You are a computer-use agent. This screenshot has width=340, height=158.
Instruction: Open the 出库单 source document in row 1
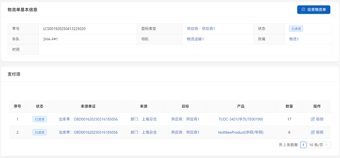[88, 119]
